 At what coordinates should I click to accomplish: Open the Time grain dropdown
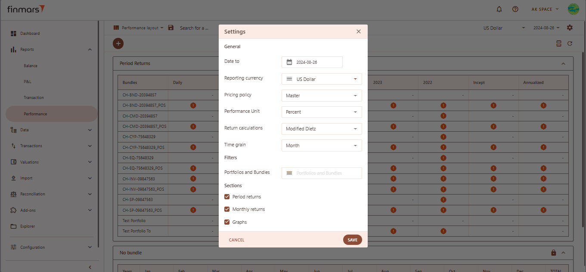tap(321, 145)
